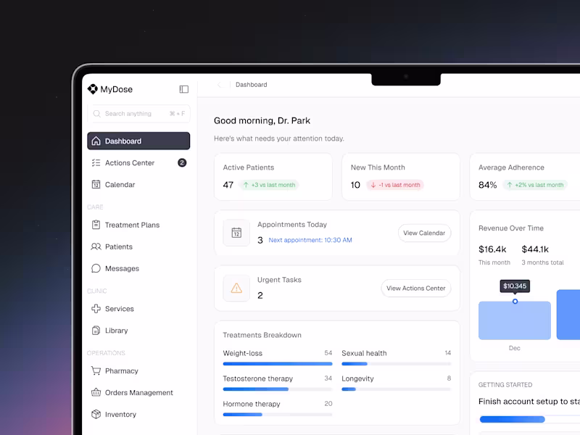The height and width of the screenshot is (435, 580).
Task: Click the Patients people icon
Action: click(x=96, y=246)
